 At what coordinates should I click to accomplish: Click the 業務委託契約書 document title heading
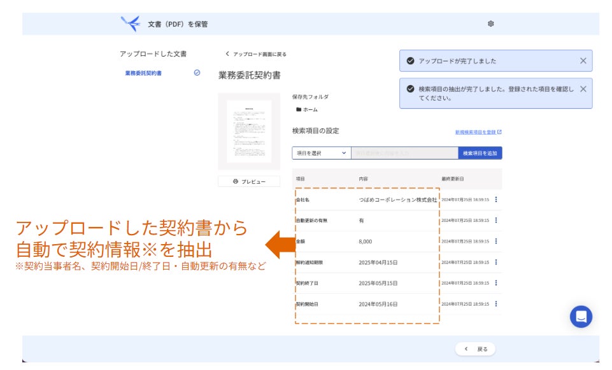point(250,75)
